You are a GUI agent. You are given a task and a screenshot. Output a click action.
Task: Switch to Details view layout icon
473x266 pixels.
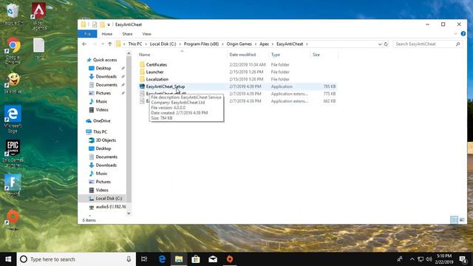(454, 220)
